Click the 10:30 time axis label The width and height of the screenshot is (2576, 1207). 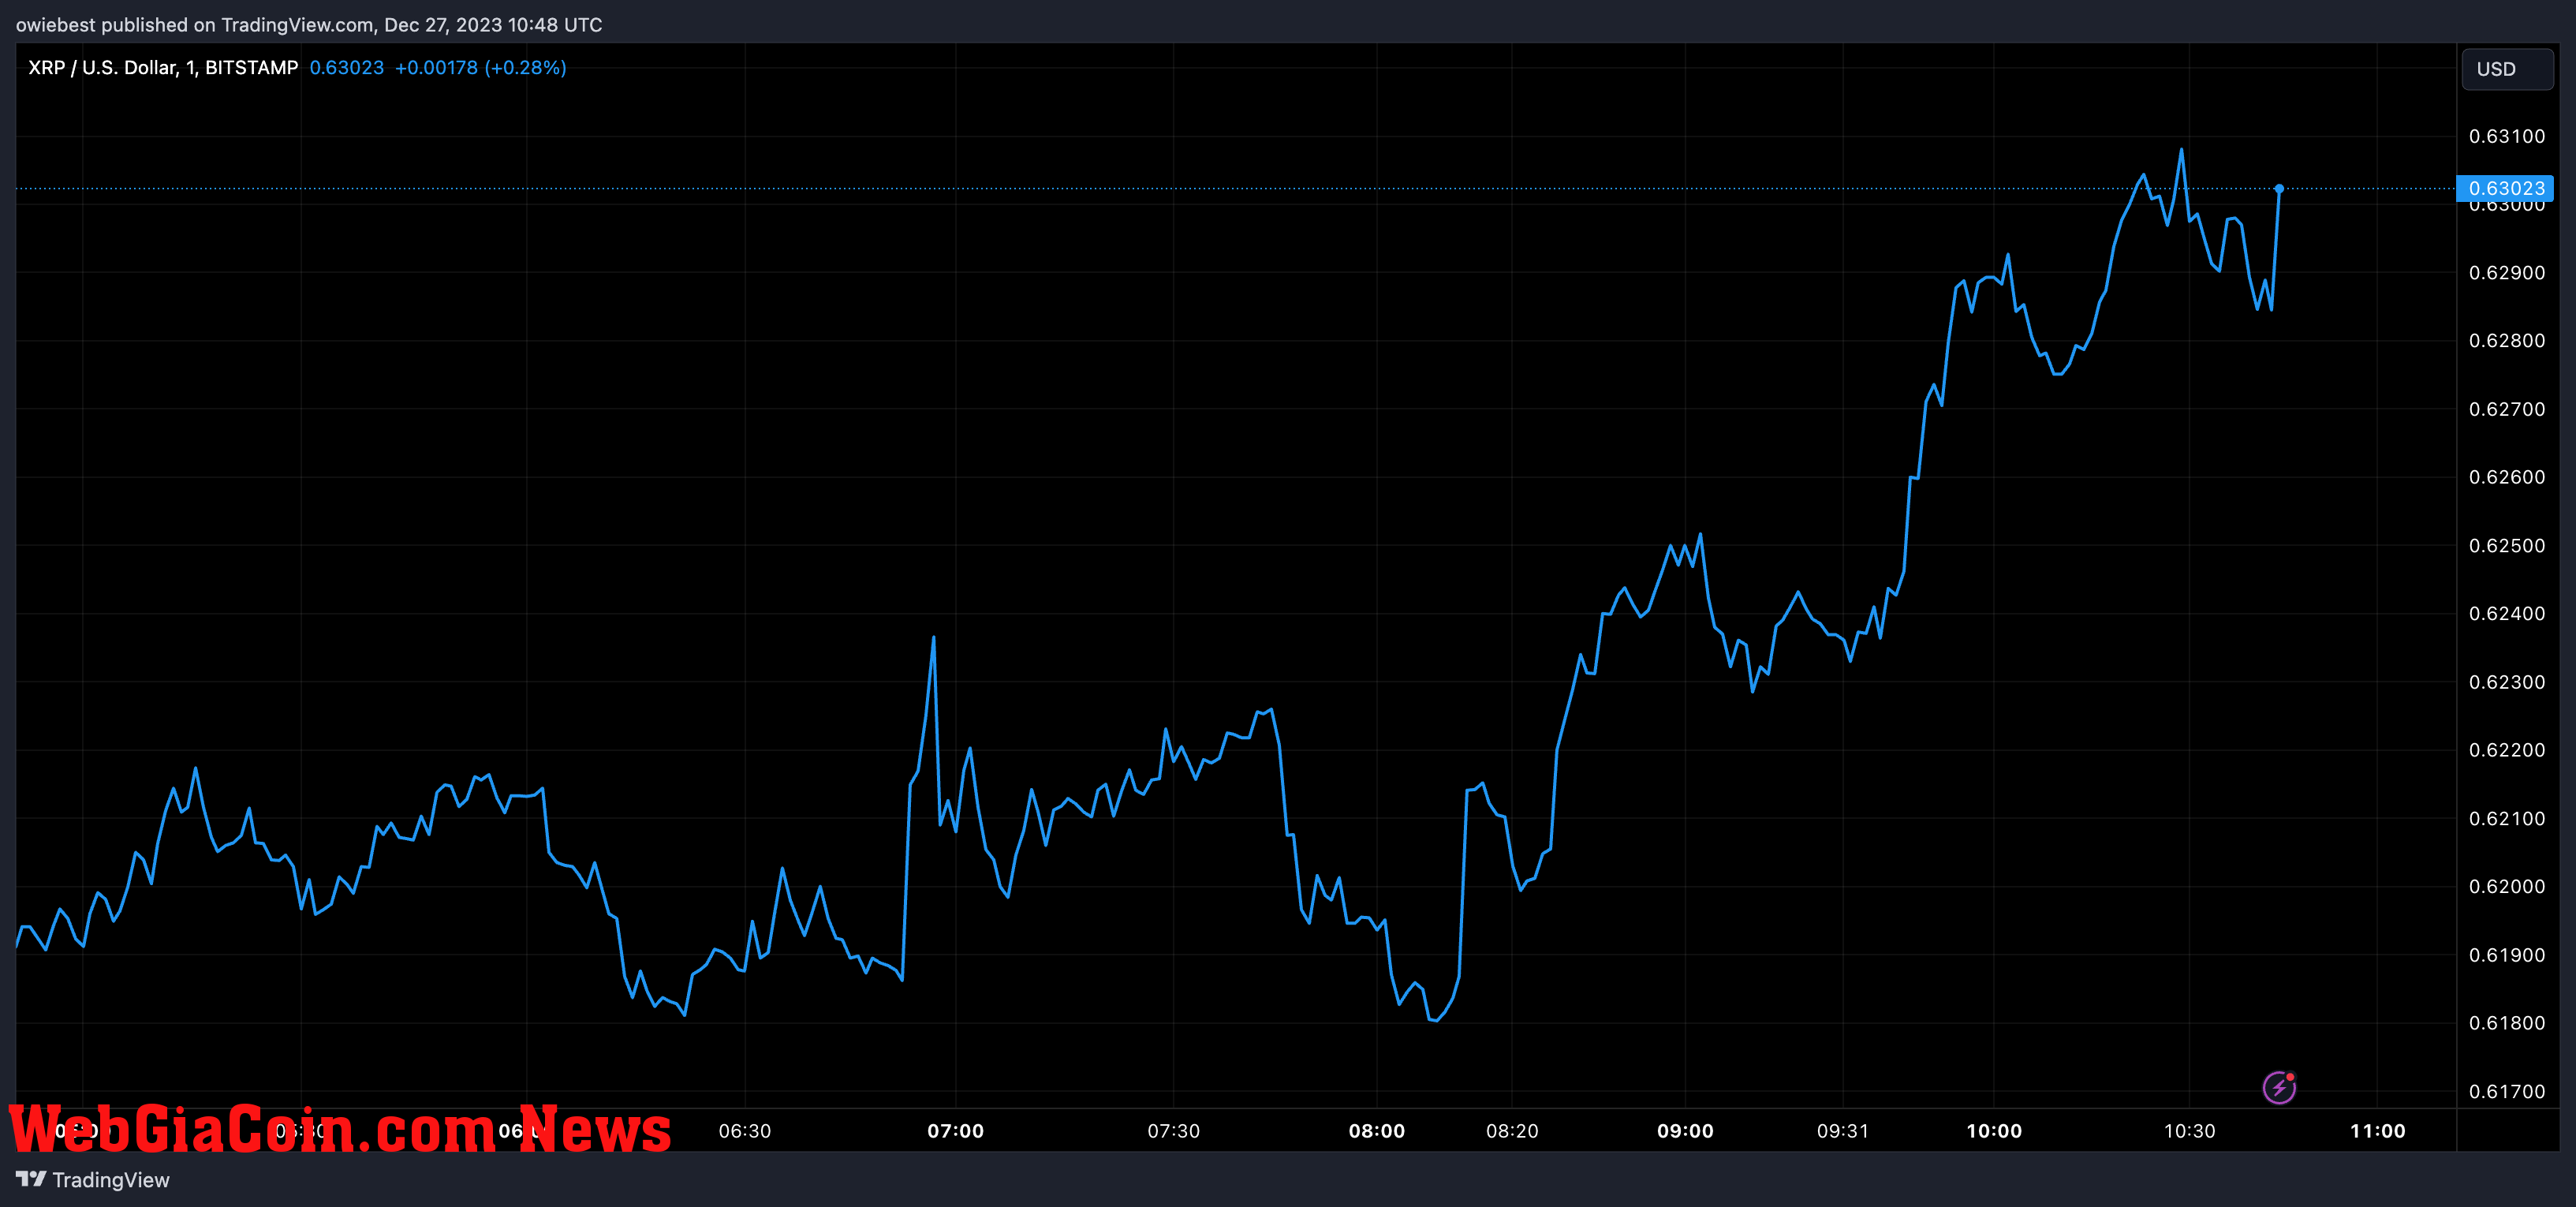click(2190, 1131)
